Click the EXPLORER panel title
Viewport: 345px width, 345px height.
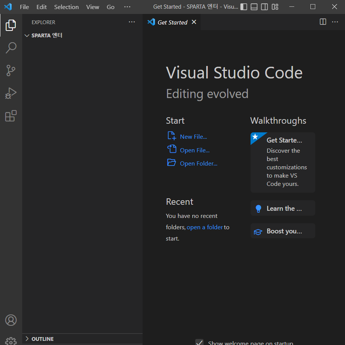(x=43, y=22)
